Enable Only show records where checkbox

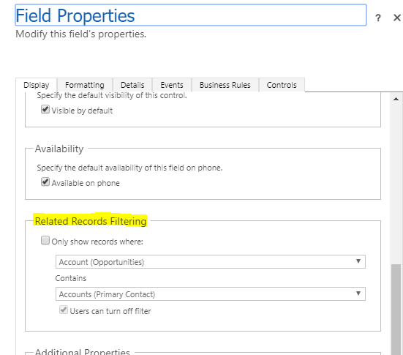45,241
